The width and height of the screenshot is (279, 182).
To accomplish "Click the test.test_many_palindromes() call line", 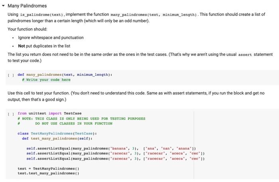I will [48, 173].
